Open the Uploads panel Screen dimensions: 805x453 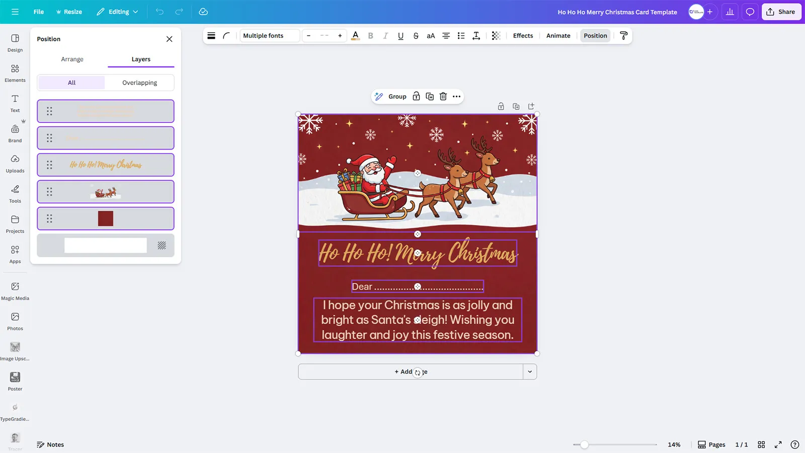tap(15, 163)
